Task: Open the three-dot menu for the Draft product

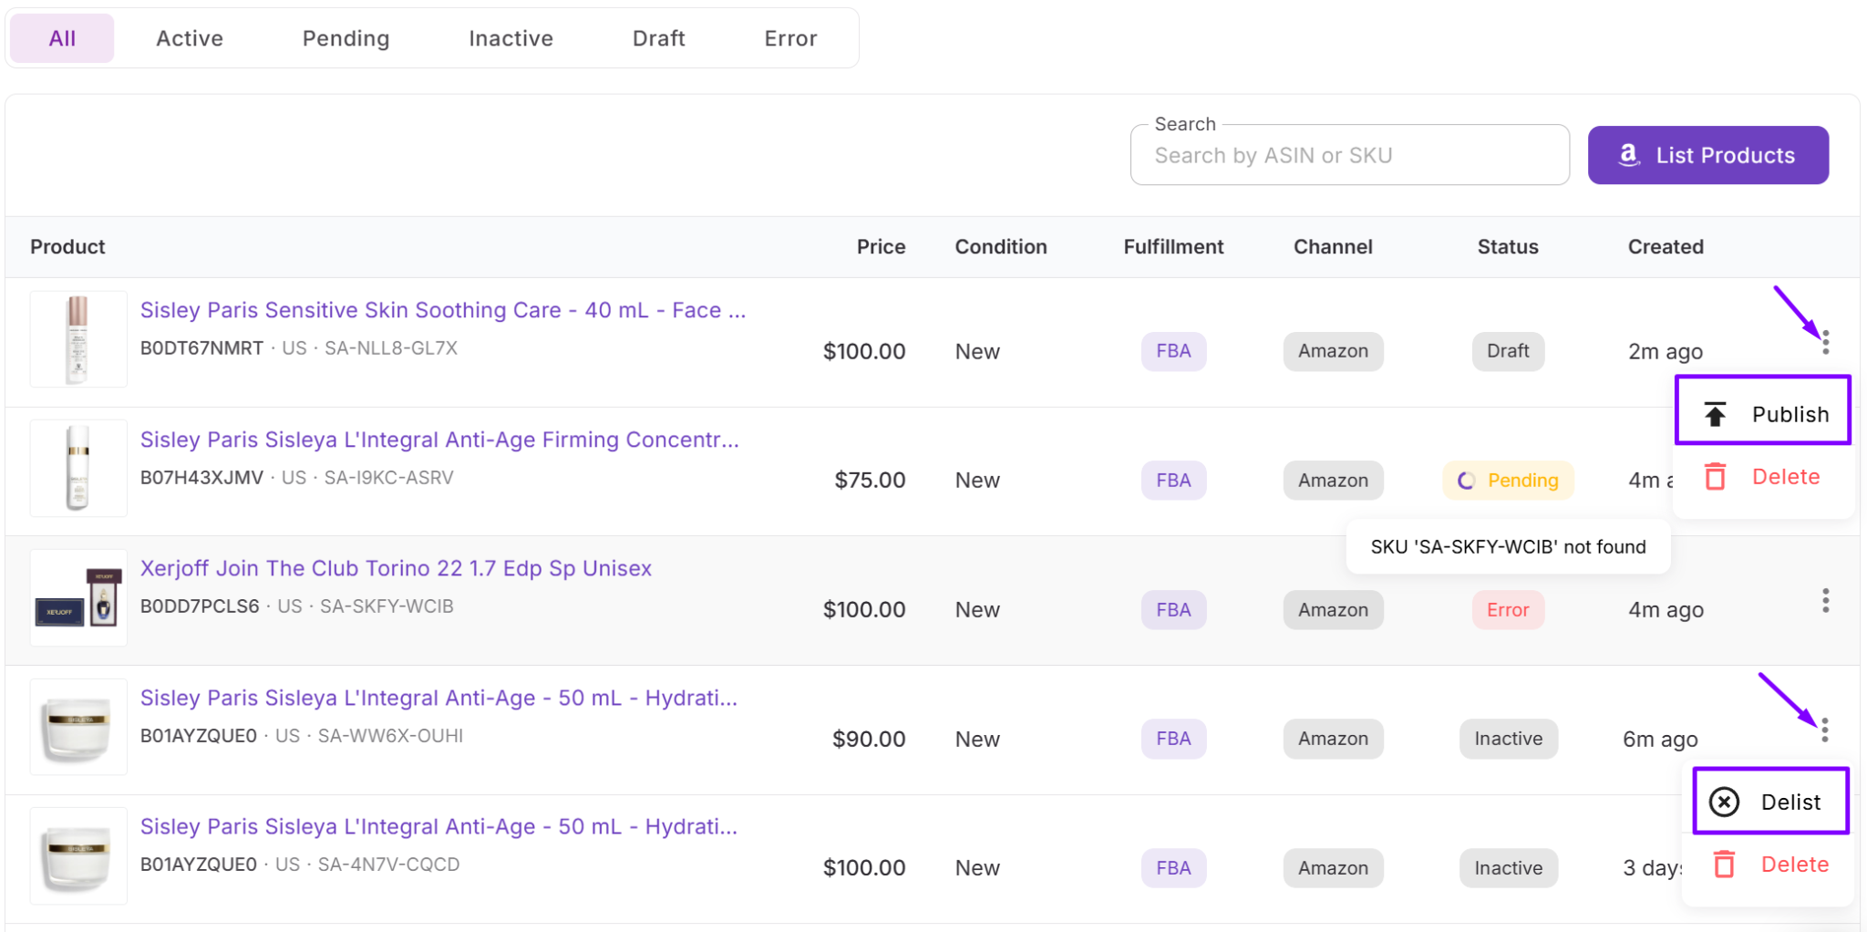Action: tap(1825, 343)
